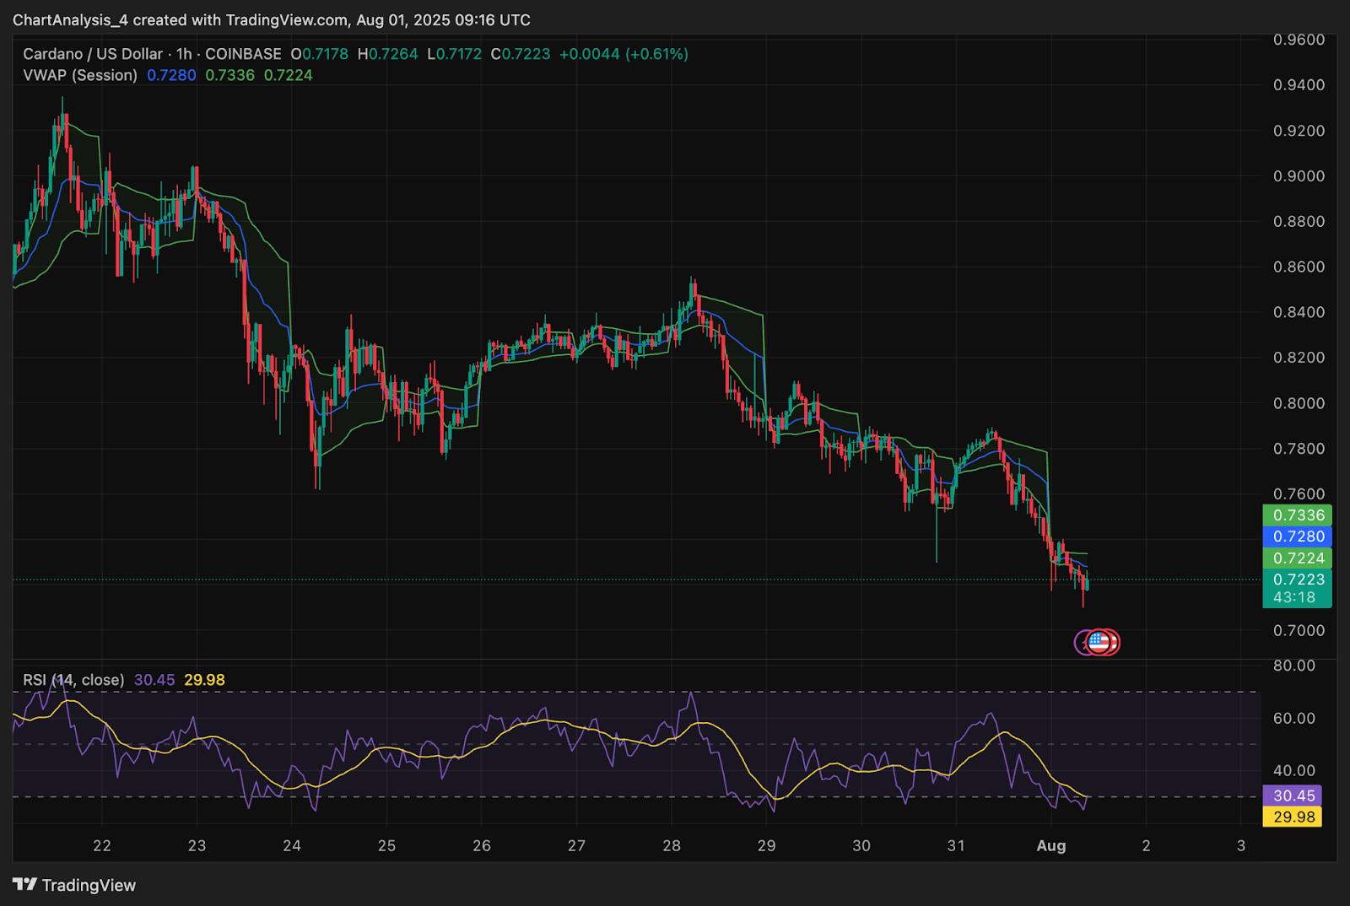Click the 28 date label on time axis
This screenshot has height=906, width=1350.
671,845
